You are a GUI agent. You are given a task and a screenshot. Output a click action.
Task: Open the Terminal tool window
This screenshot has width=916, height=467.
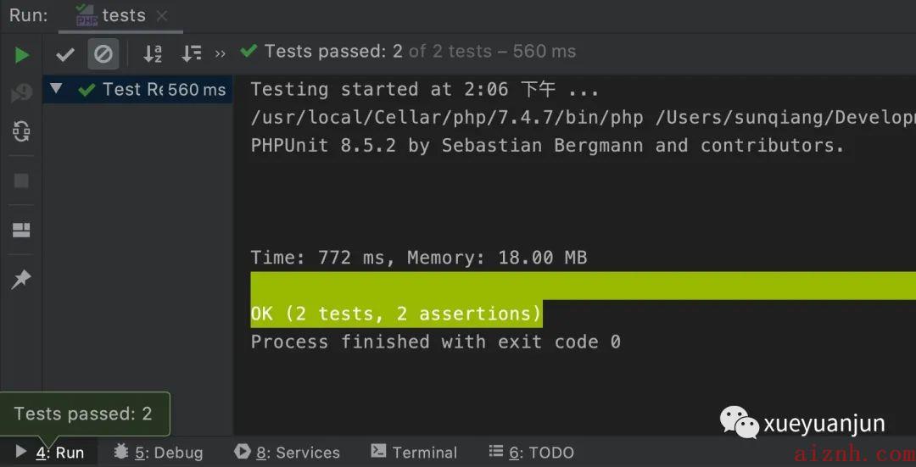pyautogui.click(x=414, y=453)
